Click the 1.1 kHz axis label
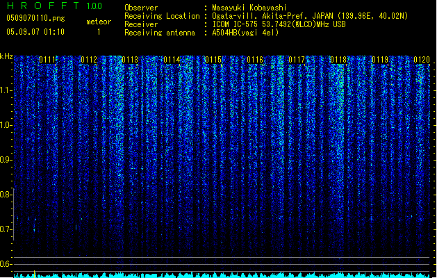This screenshot has width=437, height=278. (x=6, y=90)
